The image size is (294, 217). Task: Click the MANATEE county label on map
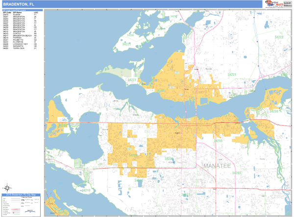tap(217, 166)
